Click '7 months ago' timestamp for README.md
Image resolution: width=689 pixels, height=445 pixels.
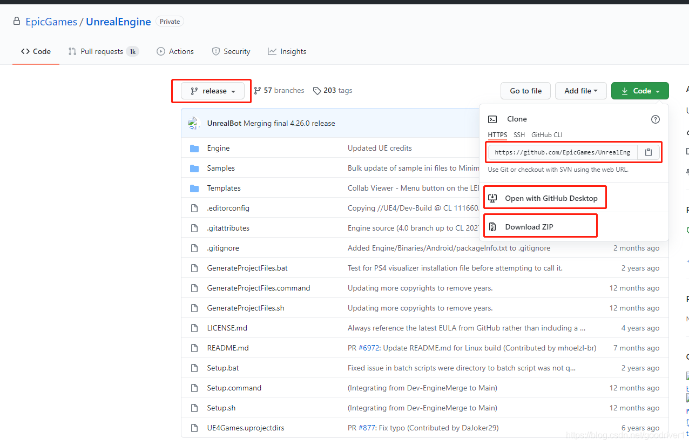636,348
